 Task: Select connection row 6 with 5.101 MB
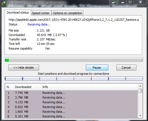pyautogui.click(x=72, y=116)
